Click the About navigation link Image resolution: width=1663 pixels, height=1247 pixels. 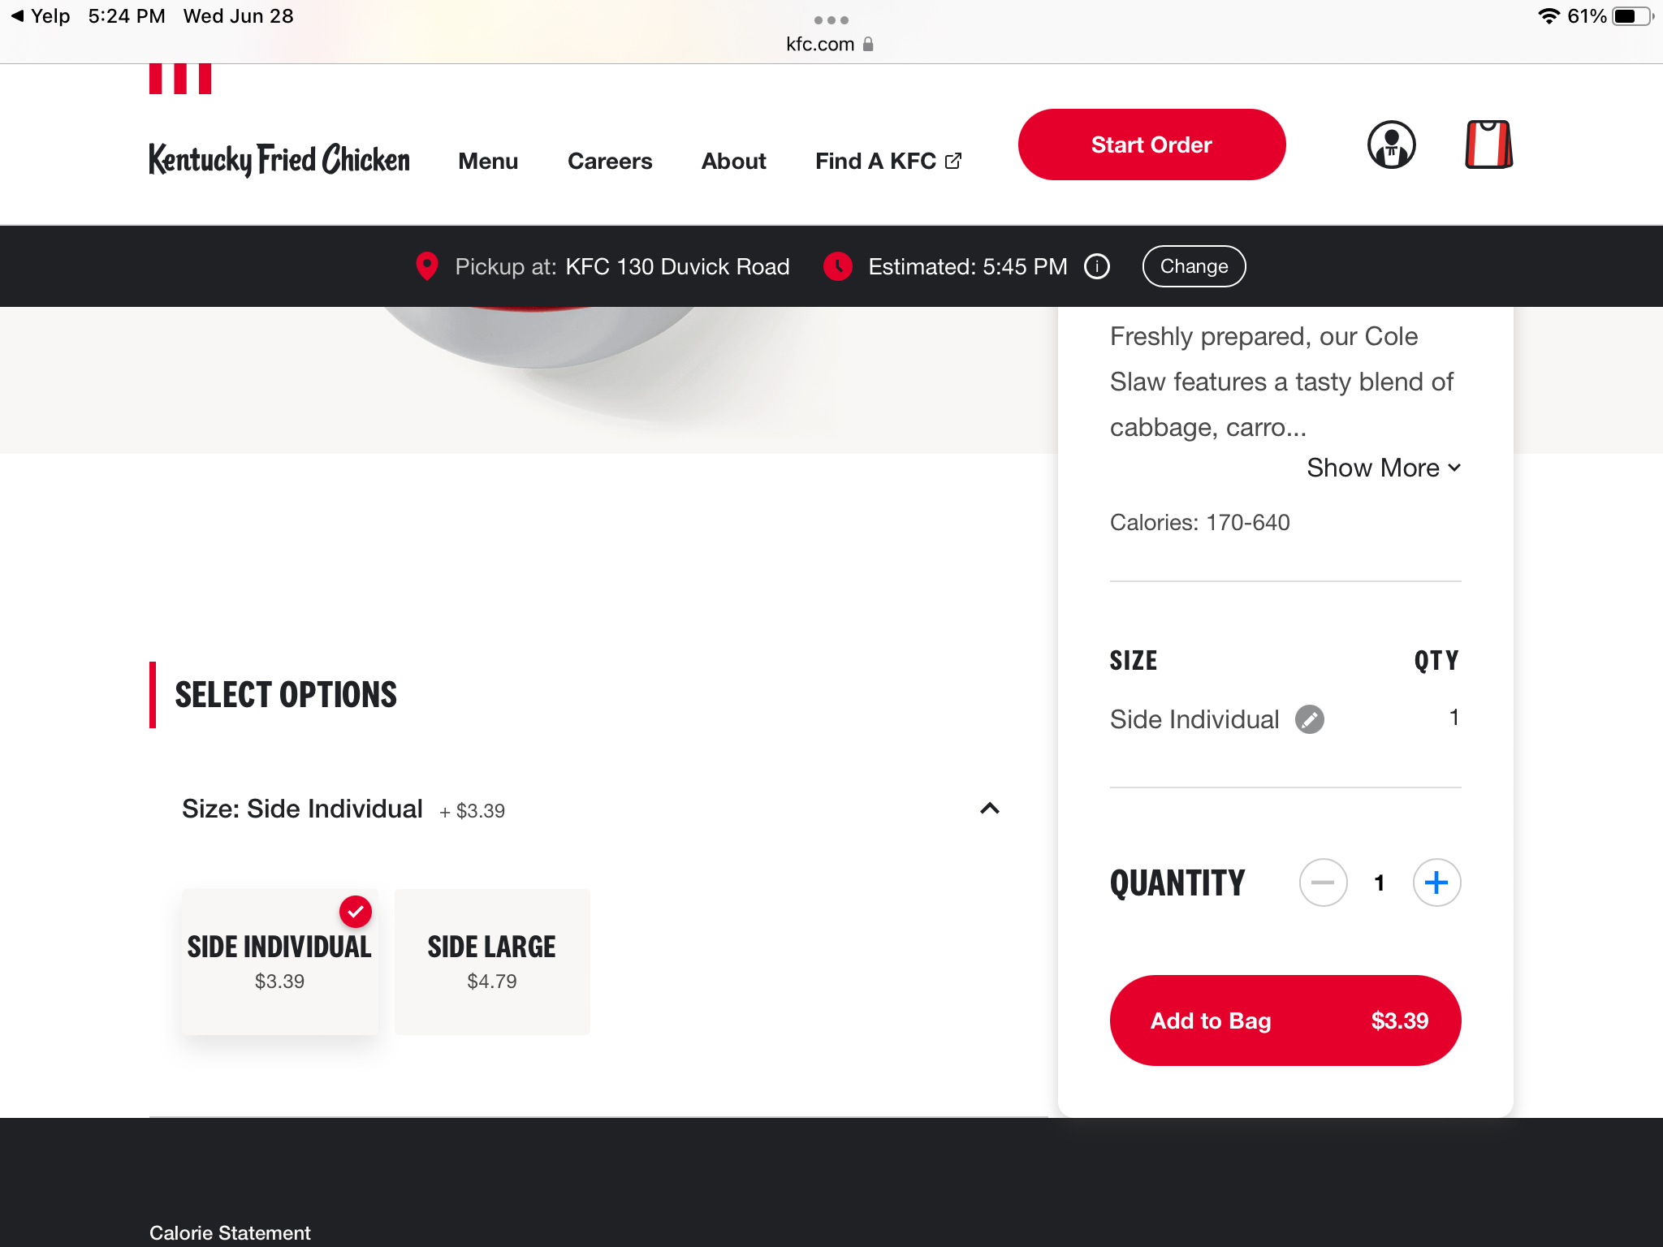tap(733, 162)
